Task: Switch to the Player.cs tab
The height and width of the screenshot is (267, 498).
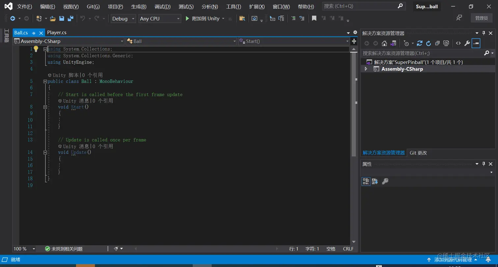Action: tap(57, 32)
